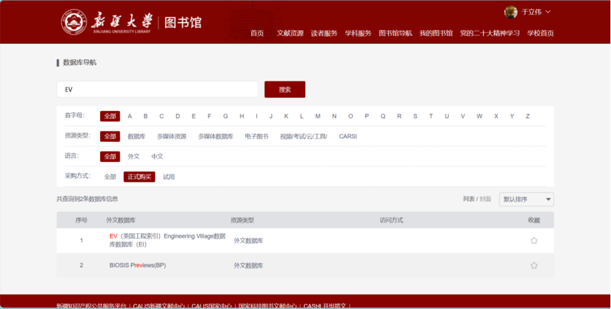611x309 pixels.
Task: Click the 数据库导航 page heading
Action: (x=80, y=63)
